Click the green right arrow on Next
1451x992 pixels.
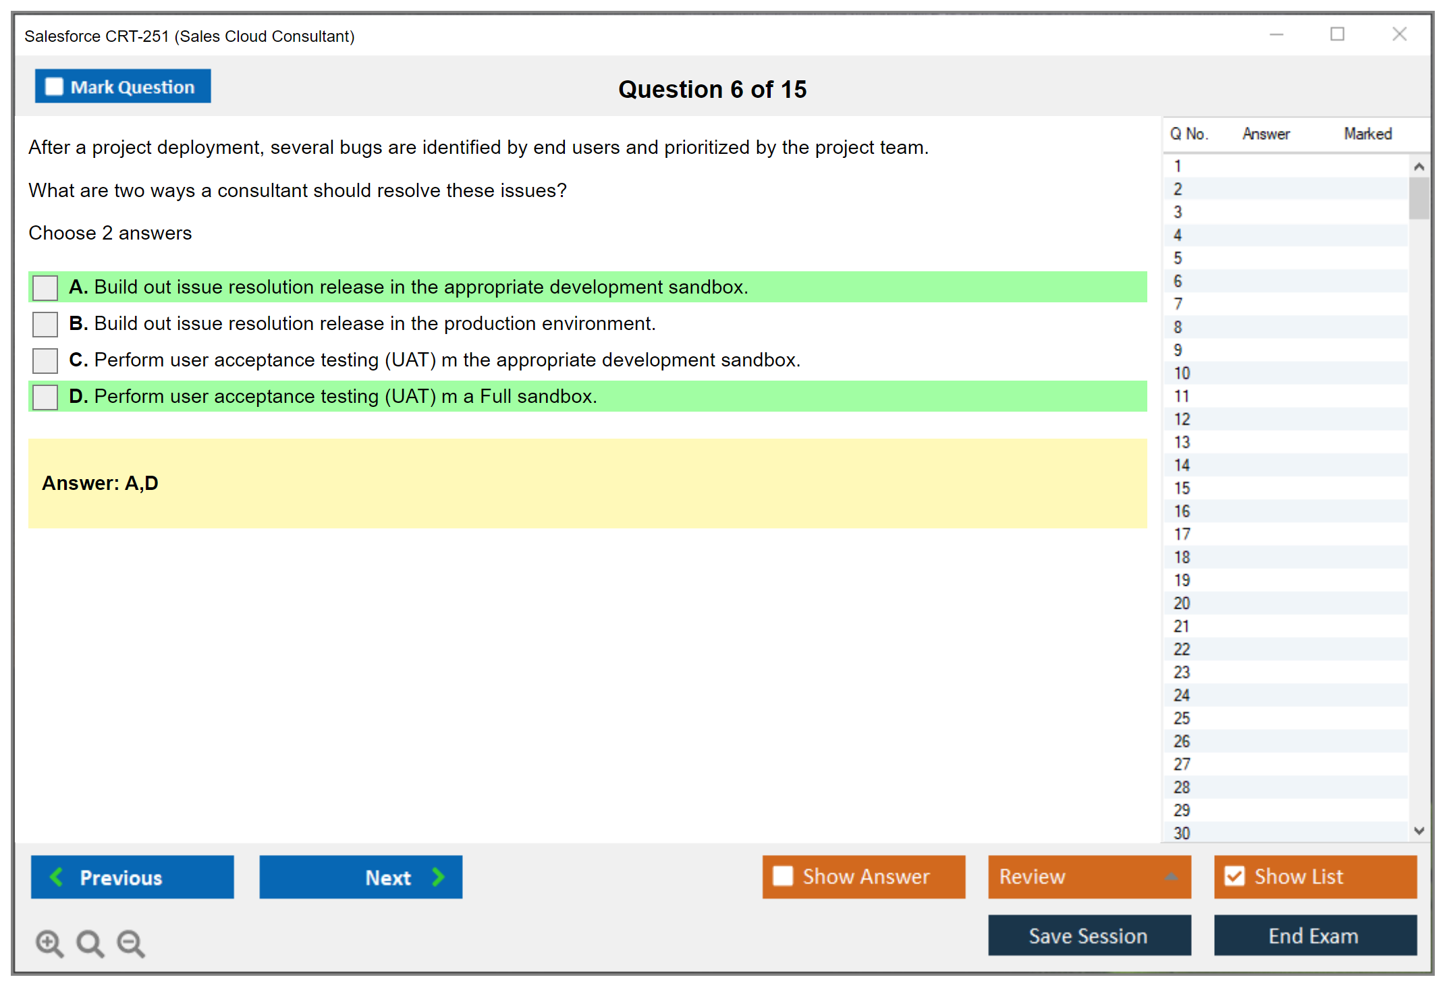coord(438,877)
